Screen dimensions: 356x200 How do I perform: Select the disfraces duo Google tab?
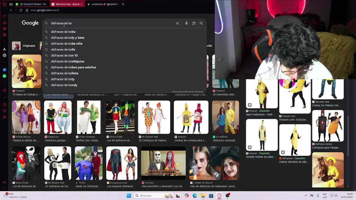(x=68, y=4)
